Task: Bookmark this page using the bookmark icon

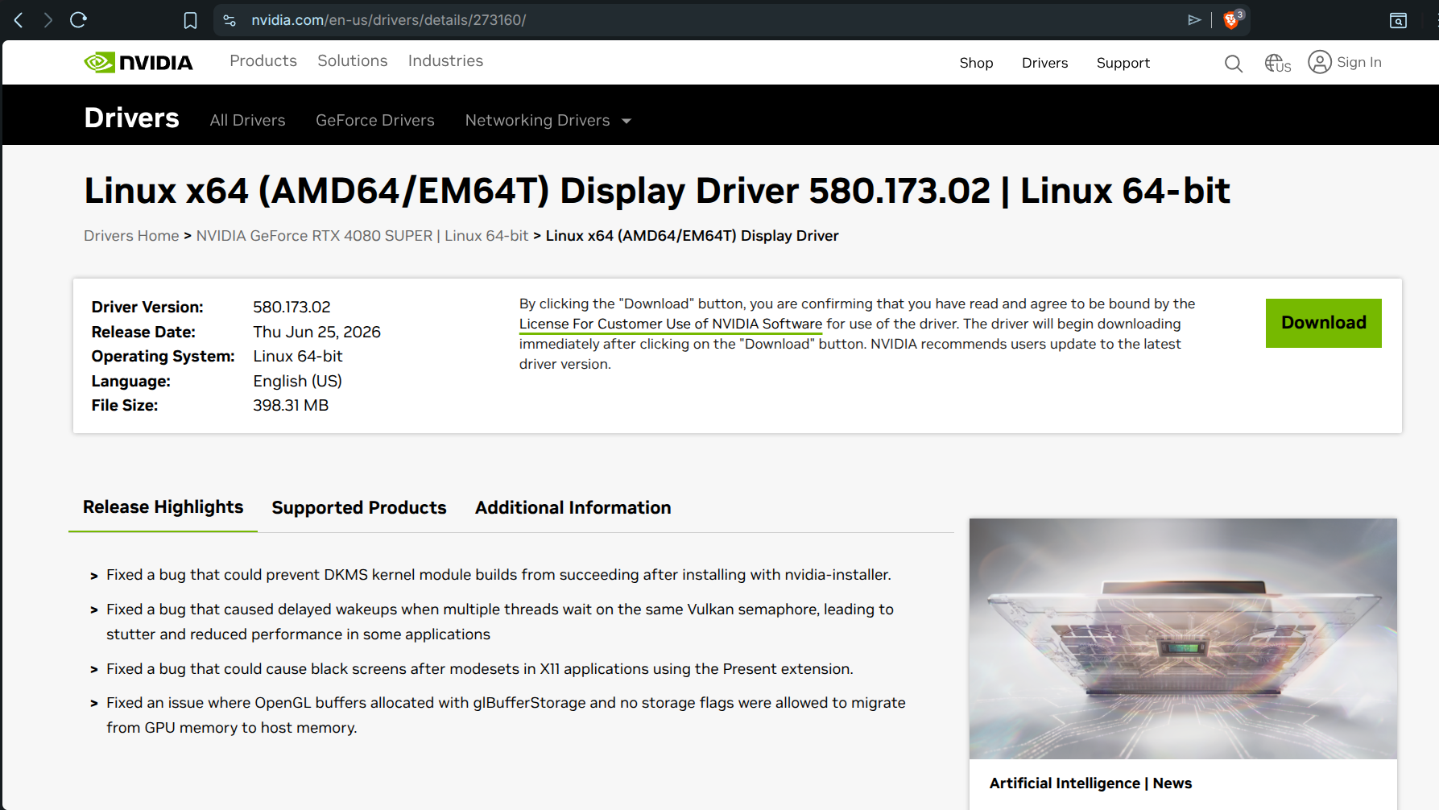Action: (x=190, y=20)
